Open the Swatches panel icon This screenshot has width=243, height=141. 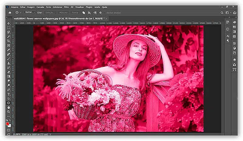234,27
